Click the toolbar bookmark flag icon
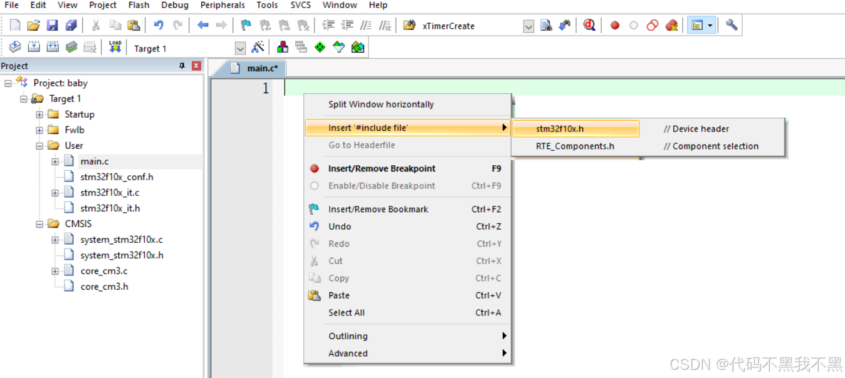This screenshot has width=845, height=378. pyautogui.click(x=246, y=26)
